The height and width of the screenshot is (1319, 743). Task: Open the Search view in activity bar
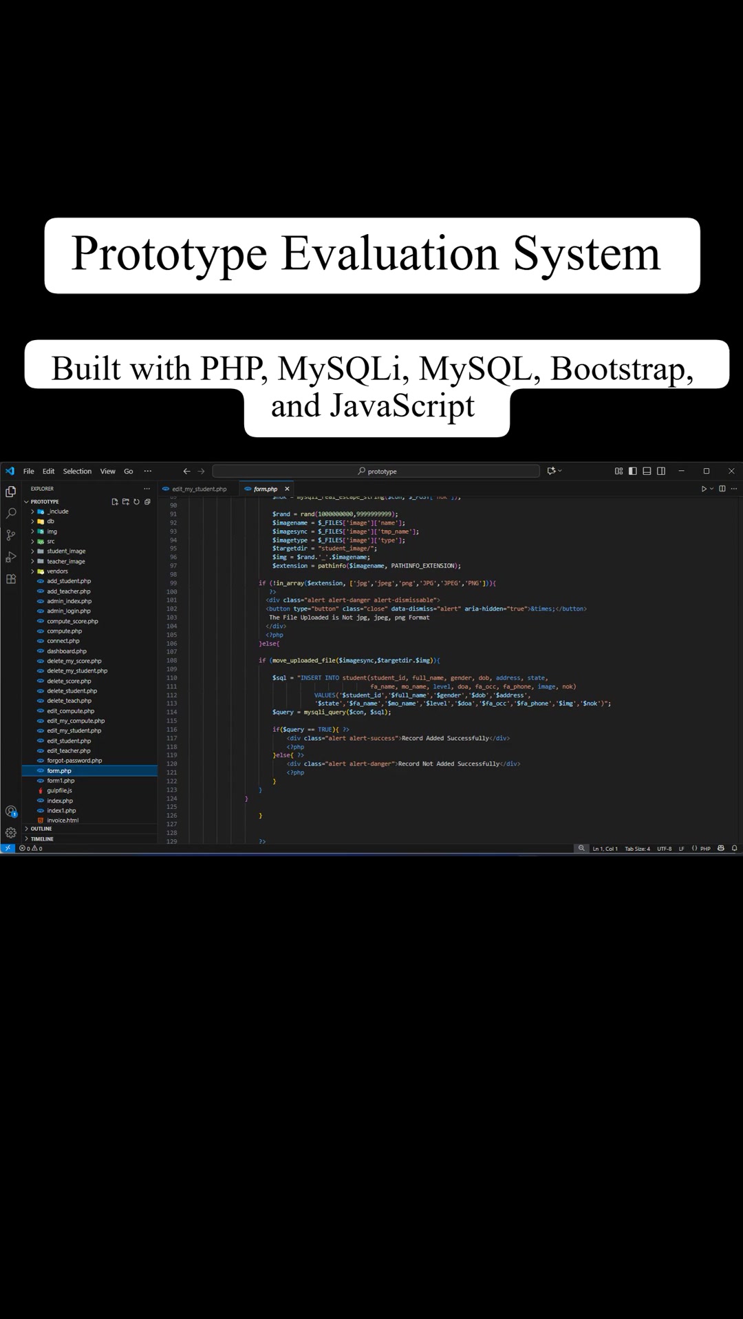coord(11,513)
